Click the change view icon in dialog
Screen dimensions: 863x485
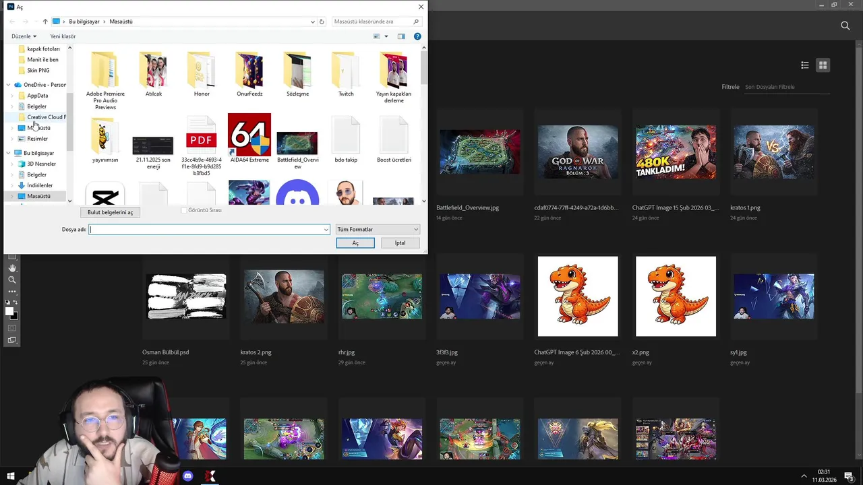tap(377, 36)
